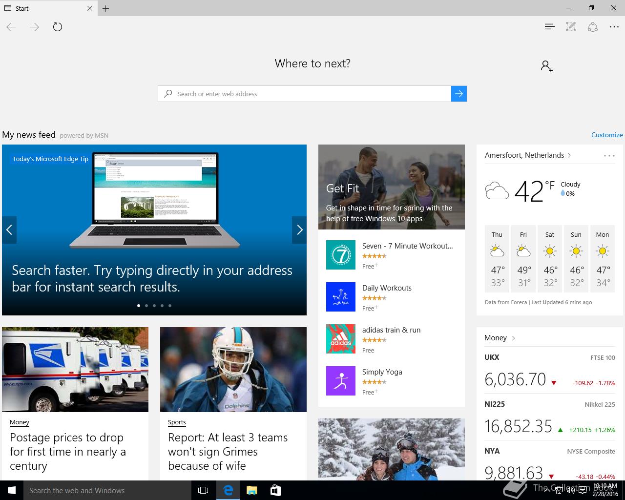
Task: Open File Explorer from taskbar
Action: point(251,490)
